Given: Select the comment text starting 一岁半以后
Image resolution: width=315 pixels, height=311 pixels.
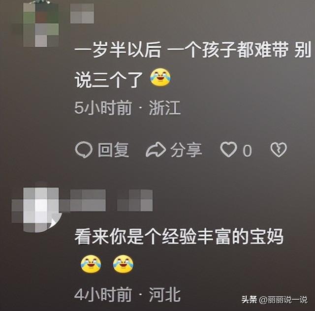Looking at the screenshot, I should [193, 65].
